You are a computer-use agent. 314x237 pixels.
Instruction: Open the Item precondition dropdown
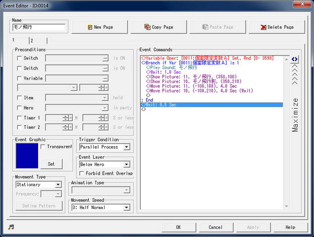105,97
